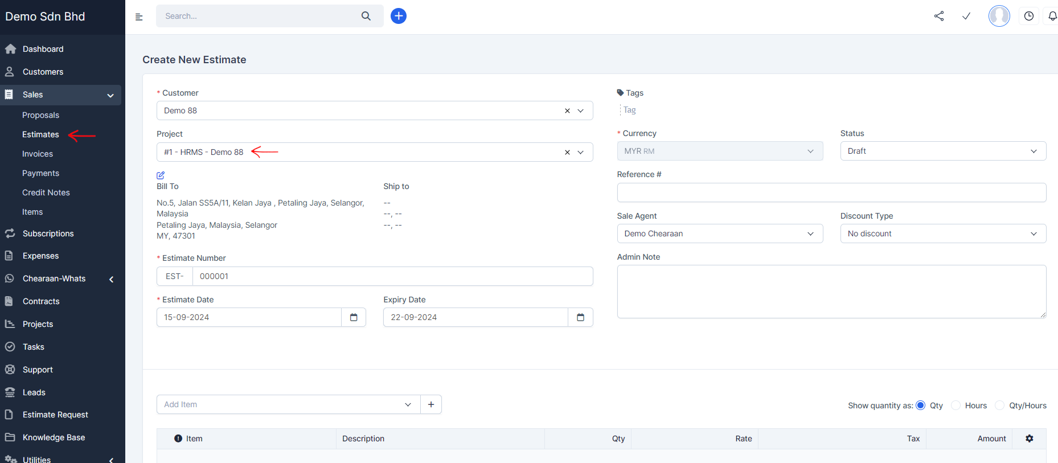This screenshot has height=463, width=1058.
Task: Click the blue quick create plus icon
Action: tap(399, 16)
